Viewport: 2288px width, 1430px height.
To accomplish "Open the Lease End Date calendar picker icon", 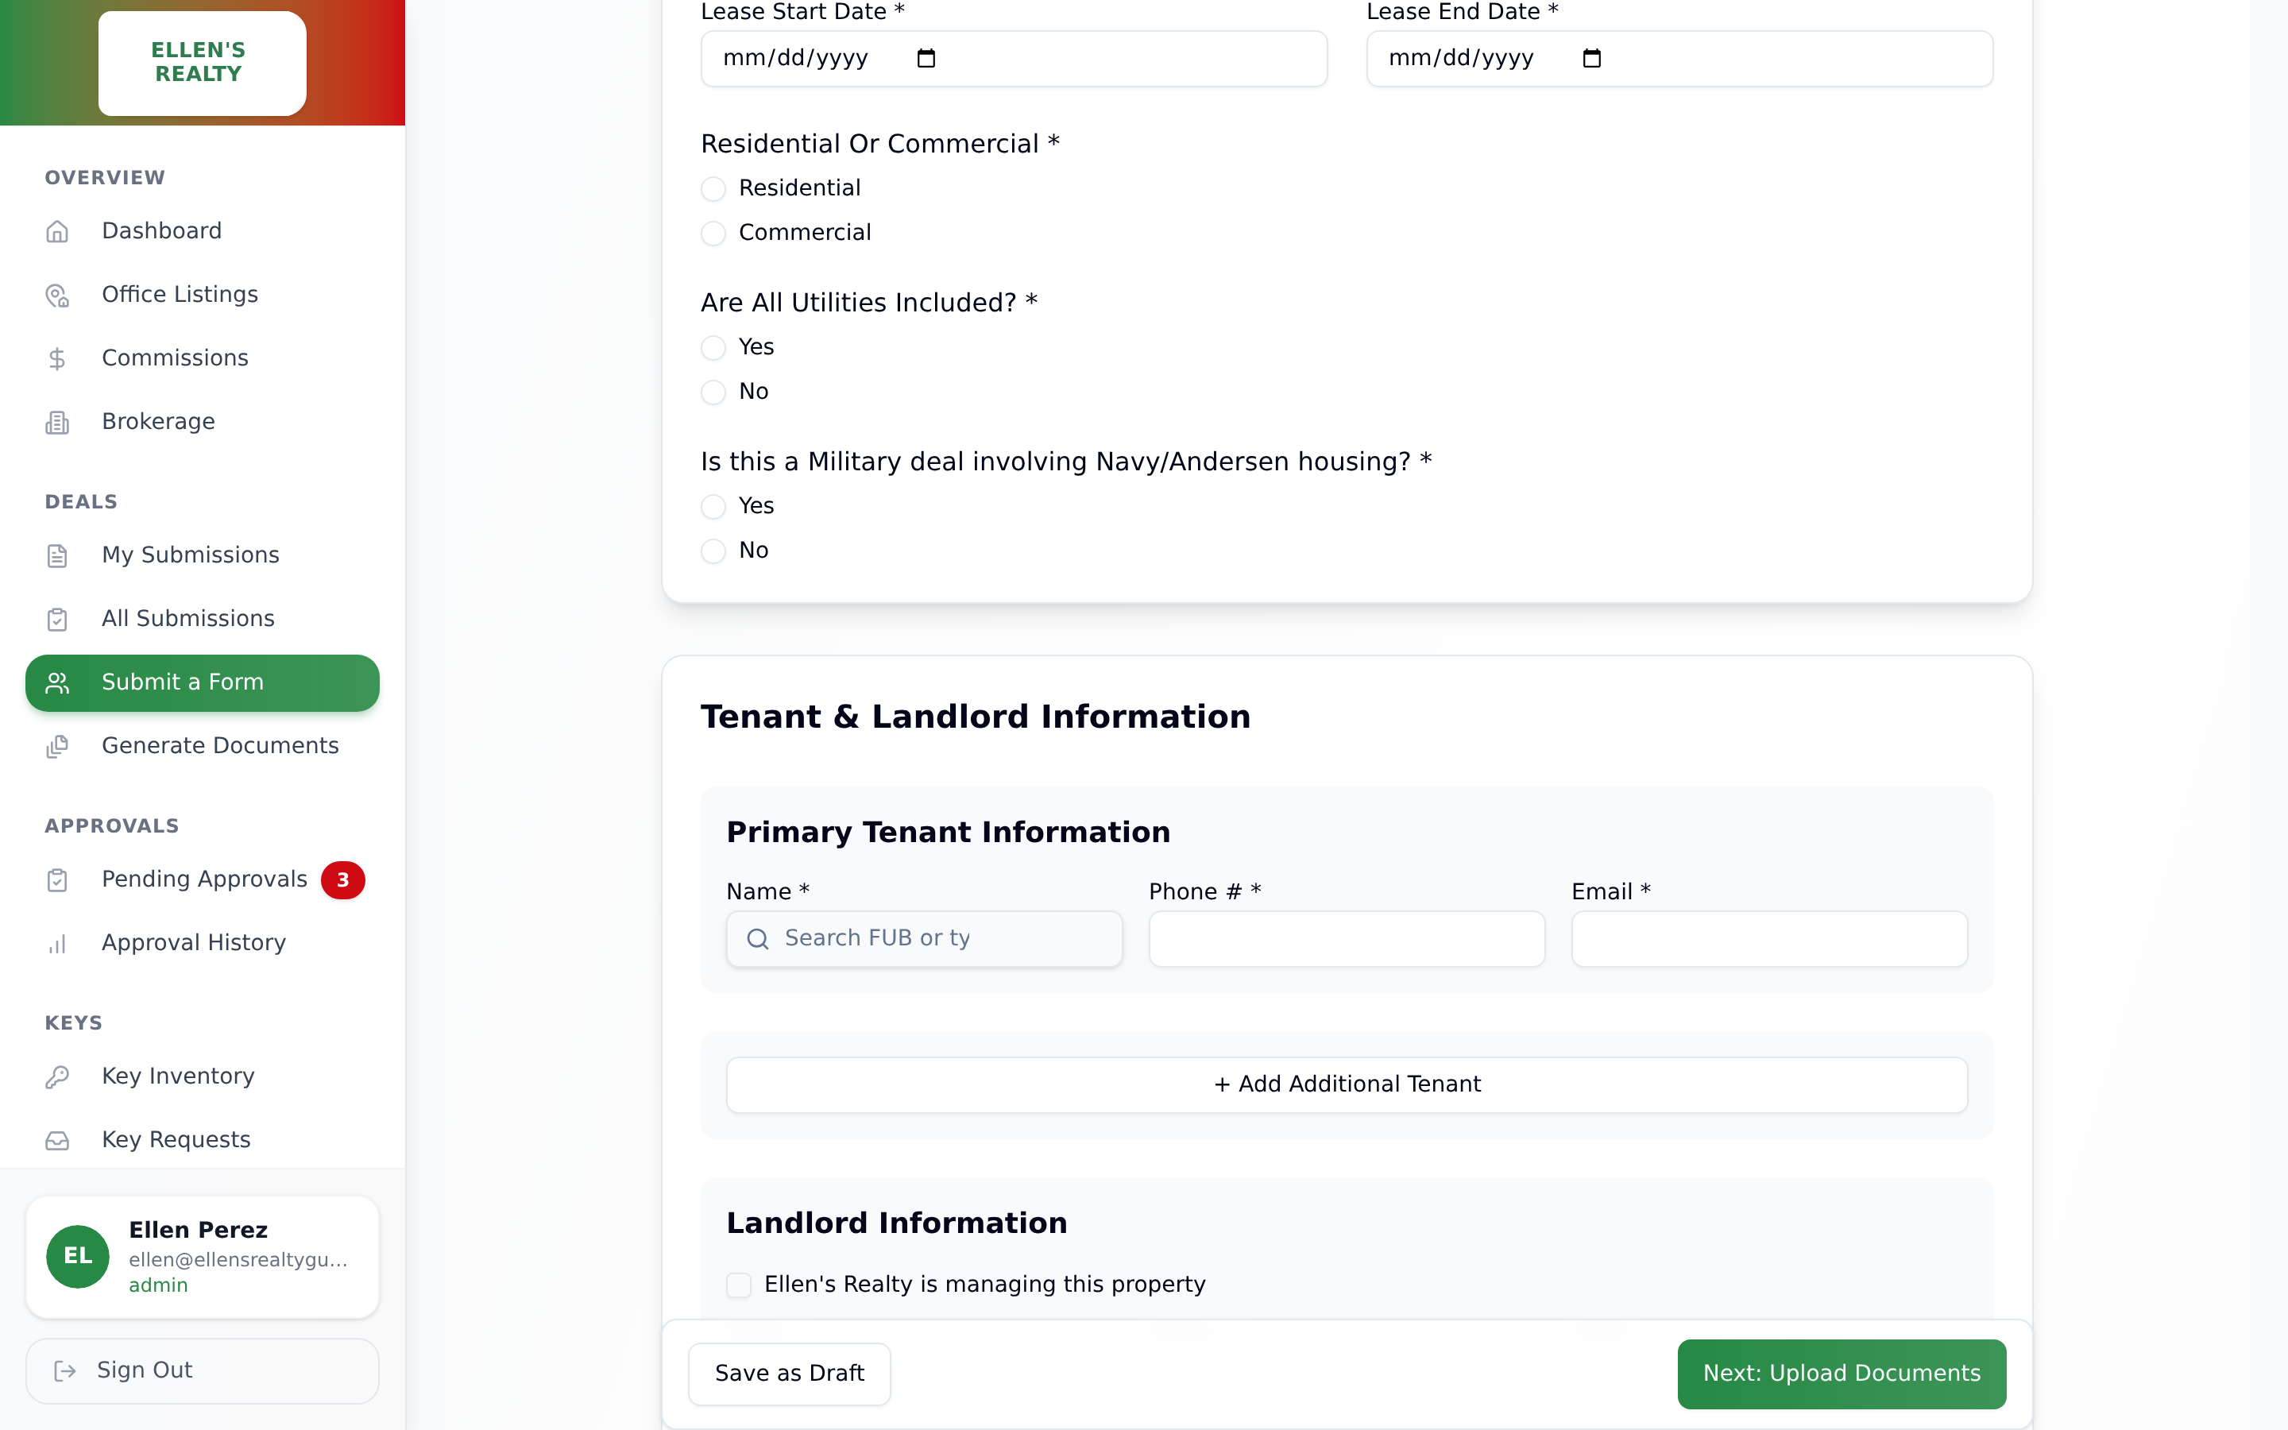I will [1591, 59].
